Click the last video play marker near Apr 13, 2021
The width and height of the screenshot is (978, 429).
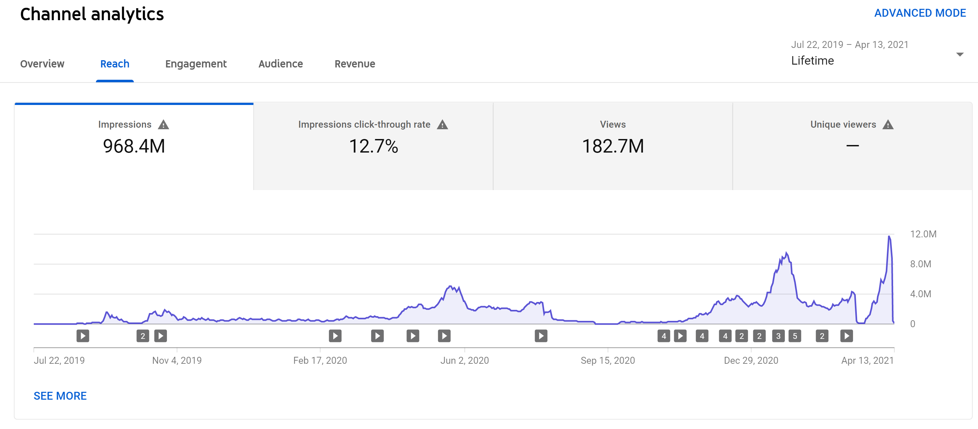click(847, 336)
